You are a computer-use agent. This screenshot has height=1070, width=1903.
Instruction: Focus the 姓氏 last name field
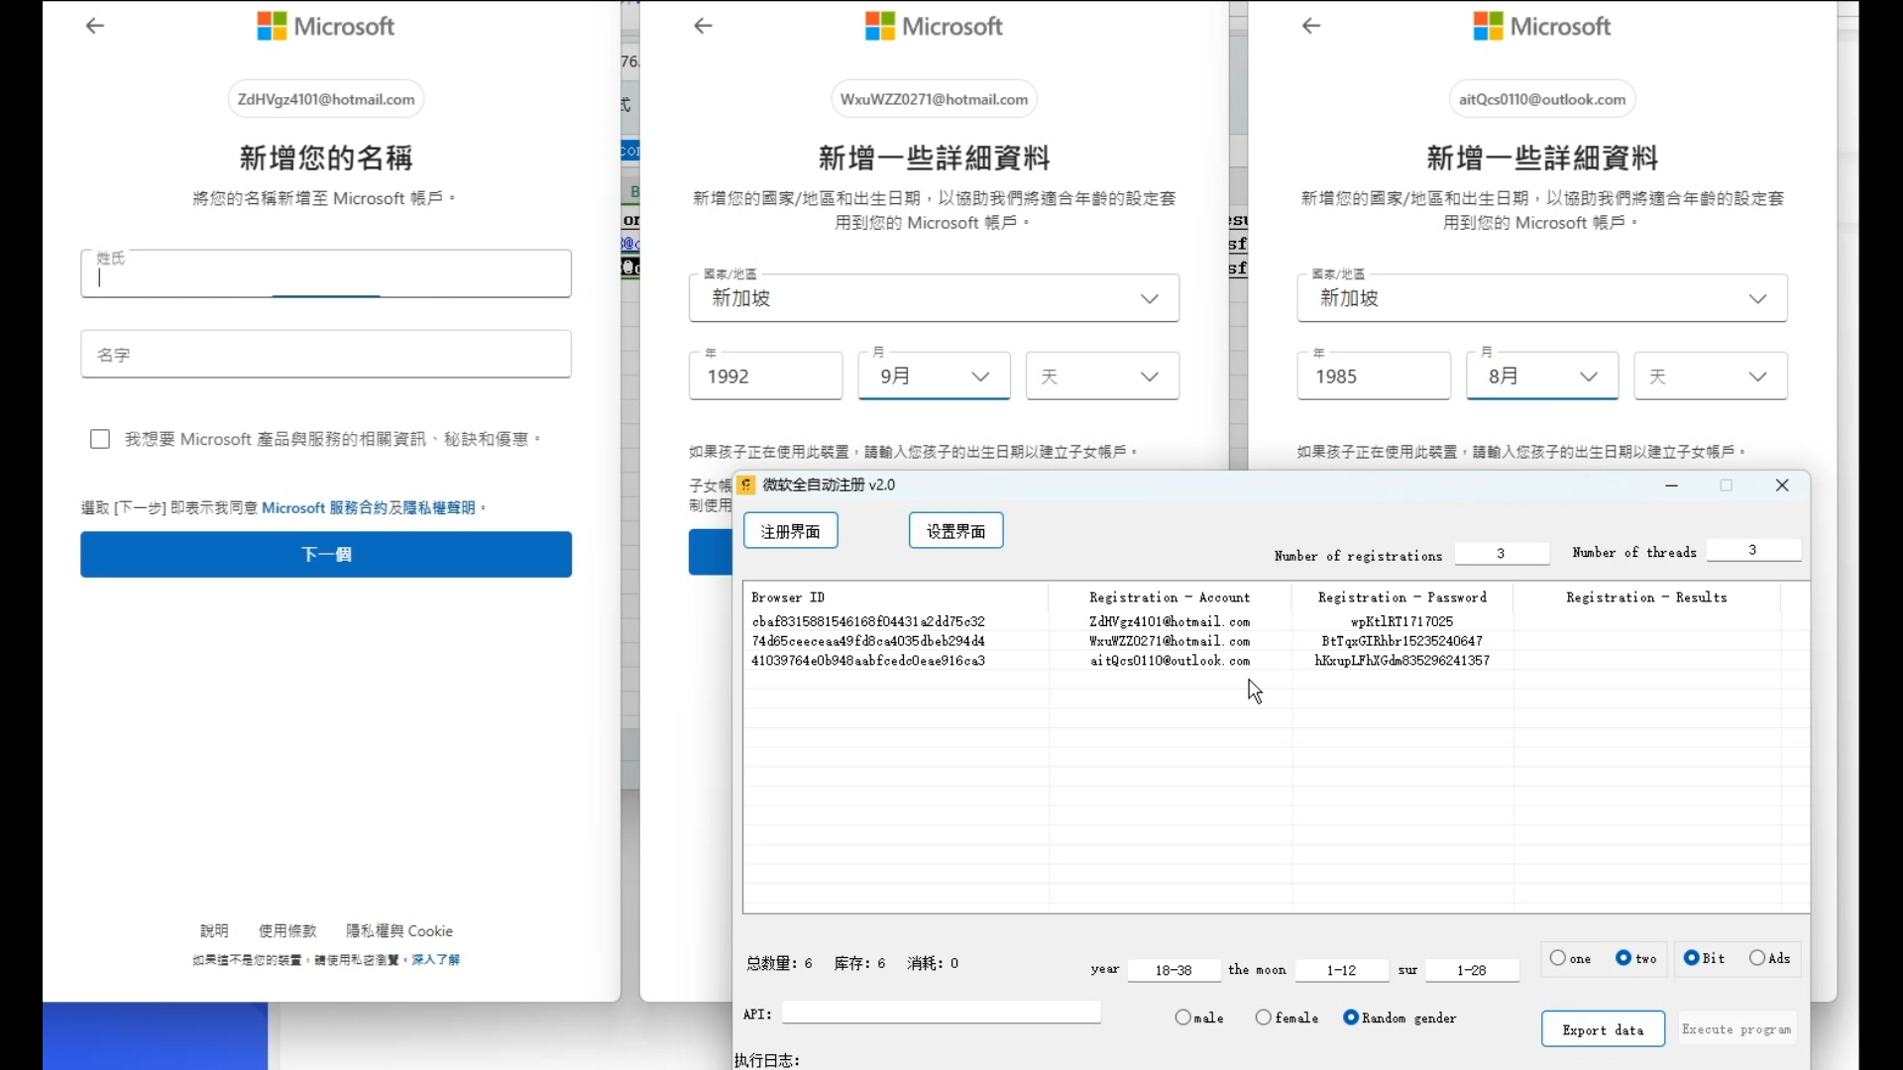326,273
